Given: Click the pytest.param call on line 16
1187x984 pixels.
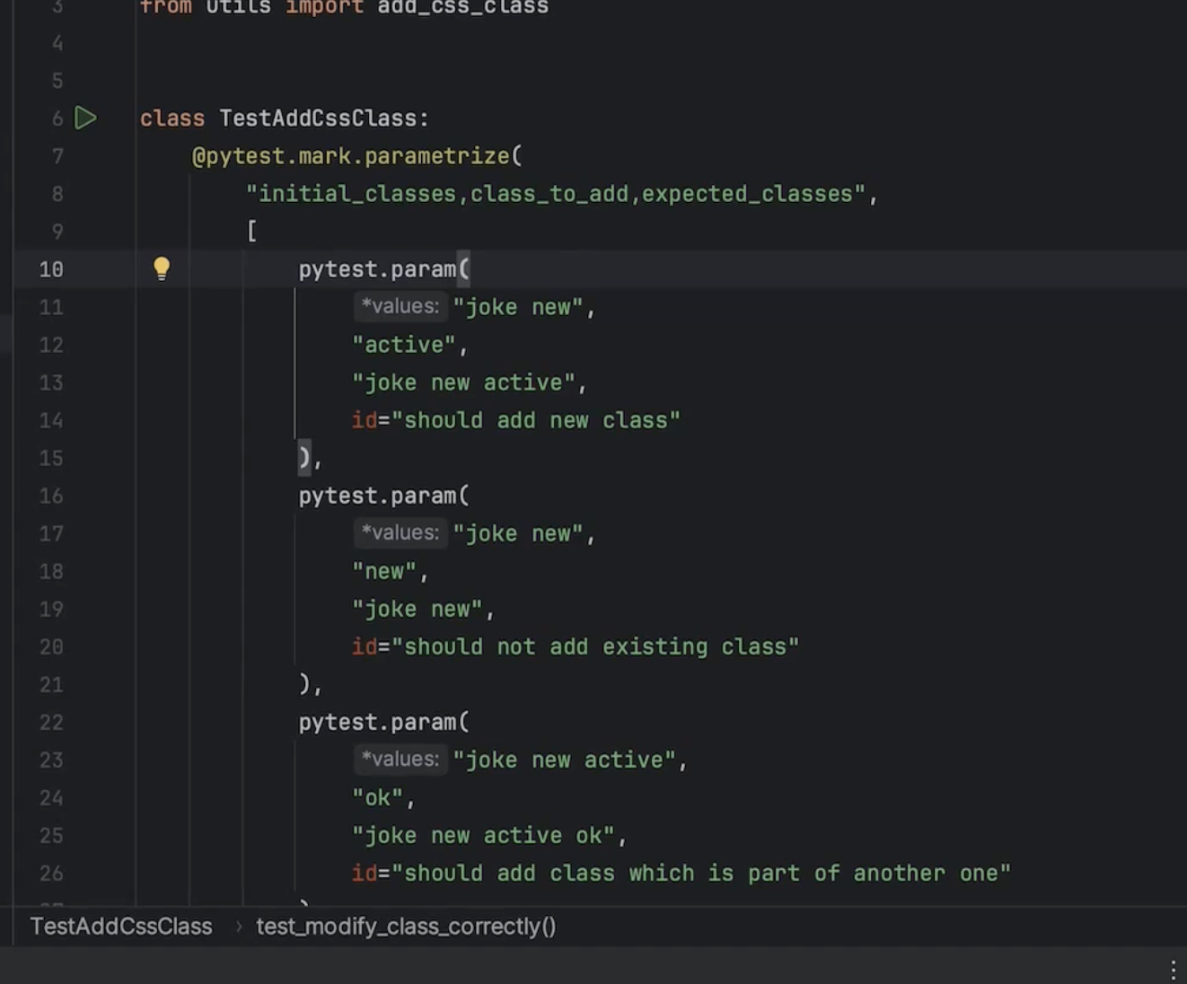Looking at the screenshot, I should (383, 496).
